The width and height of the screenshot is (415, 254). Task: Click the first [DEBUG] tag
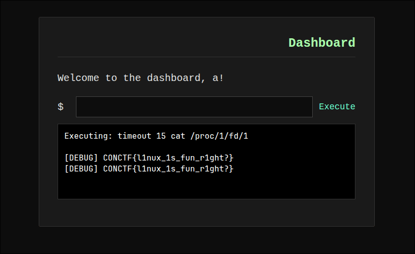point(81,158)
